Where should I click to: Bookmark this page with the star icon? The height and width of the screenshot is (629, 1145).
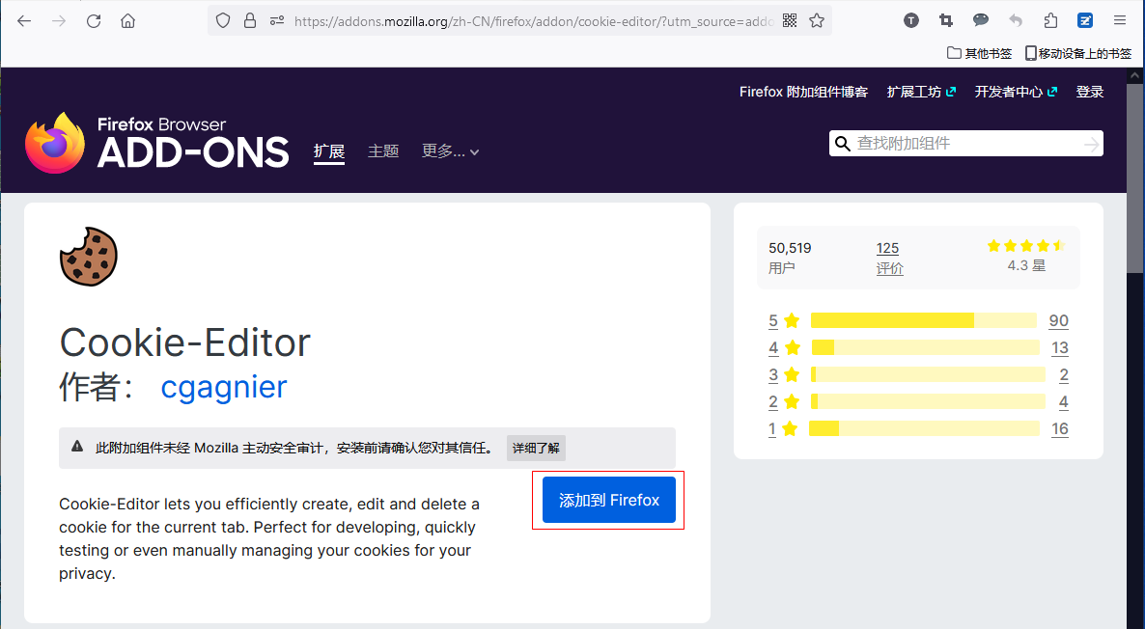(x=817, y=20)
